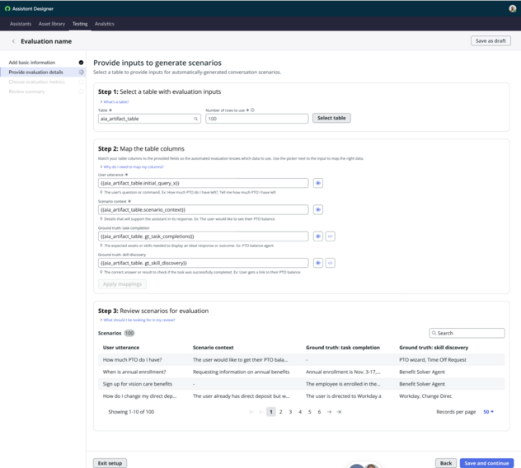Viewport: 521px width, 468px height.
Task: Expand "Why do I need to map my columns?"
Action: [132, 166]
